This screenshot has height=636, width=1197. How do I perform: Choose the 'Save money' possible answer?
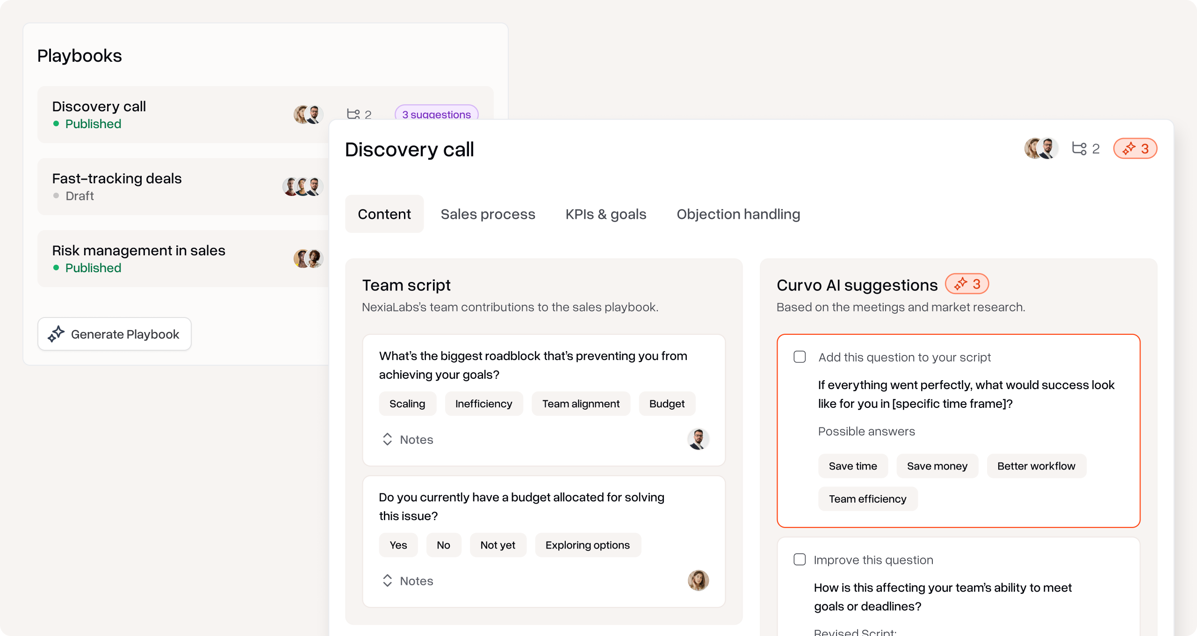pos(937,466)
